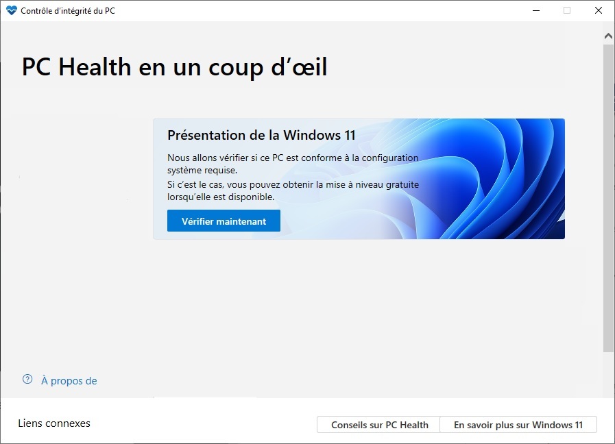The image size is (615, 444).
Task: Click the mise à niveau gratuite sentence
Action: click(293, 190)
